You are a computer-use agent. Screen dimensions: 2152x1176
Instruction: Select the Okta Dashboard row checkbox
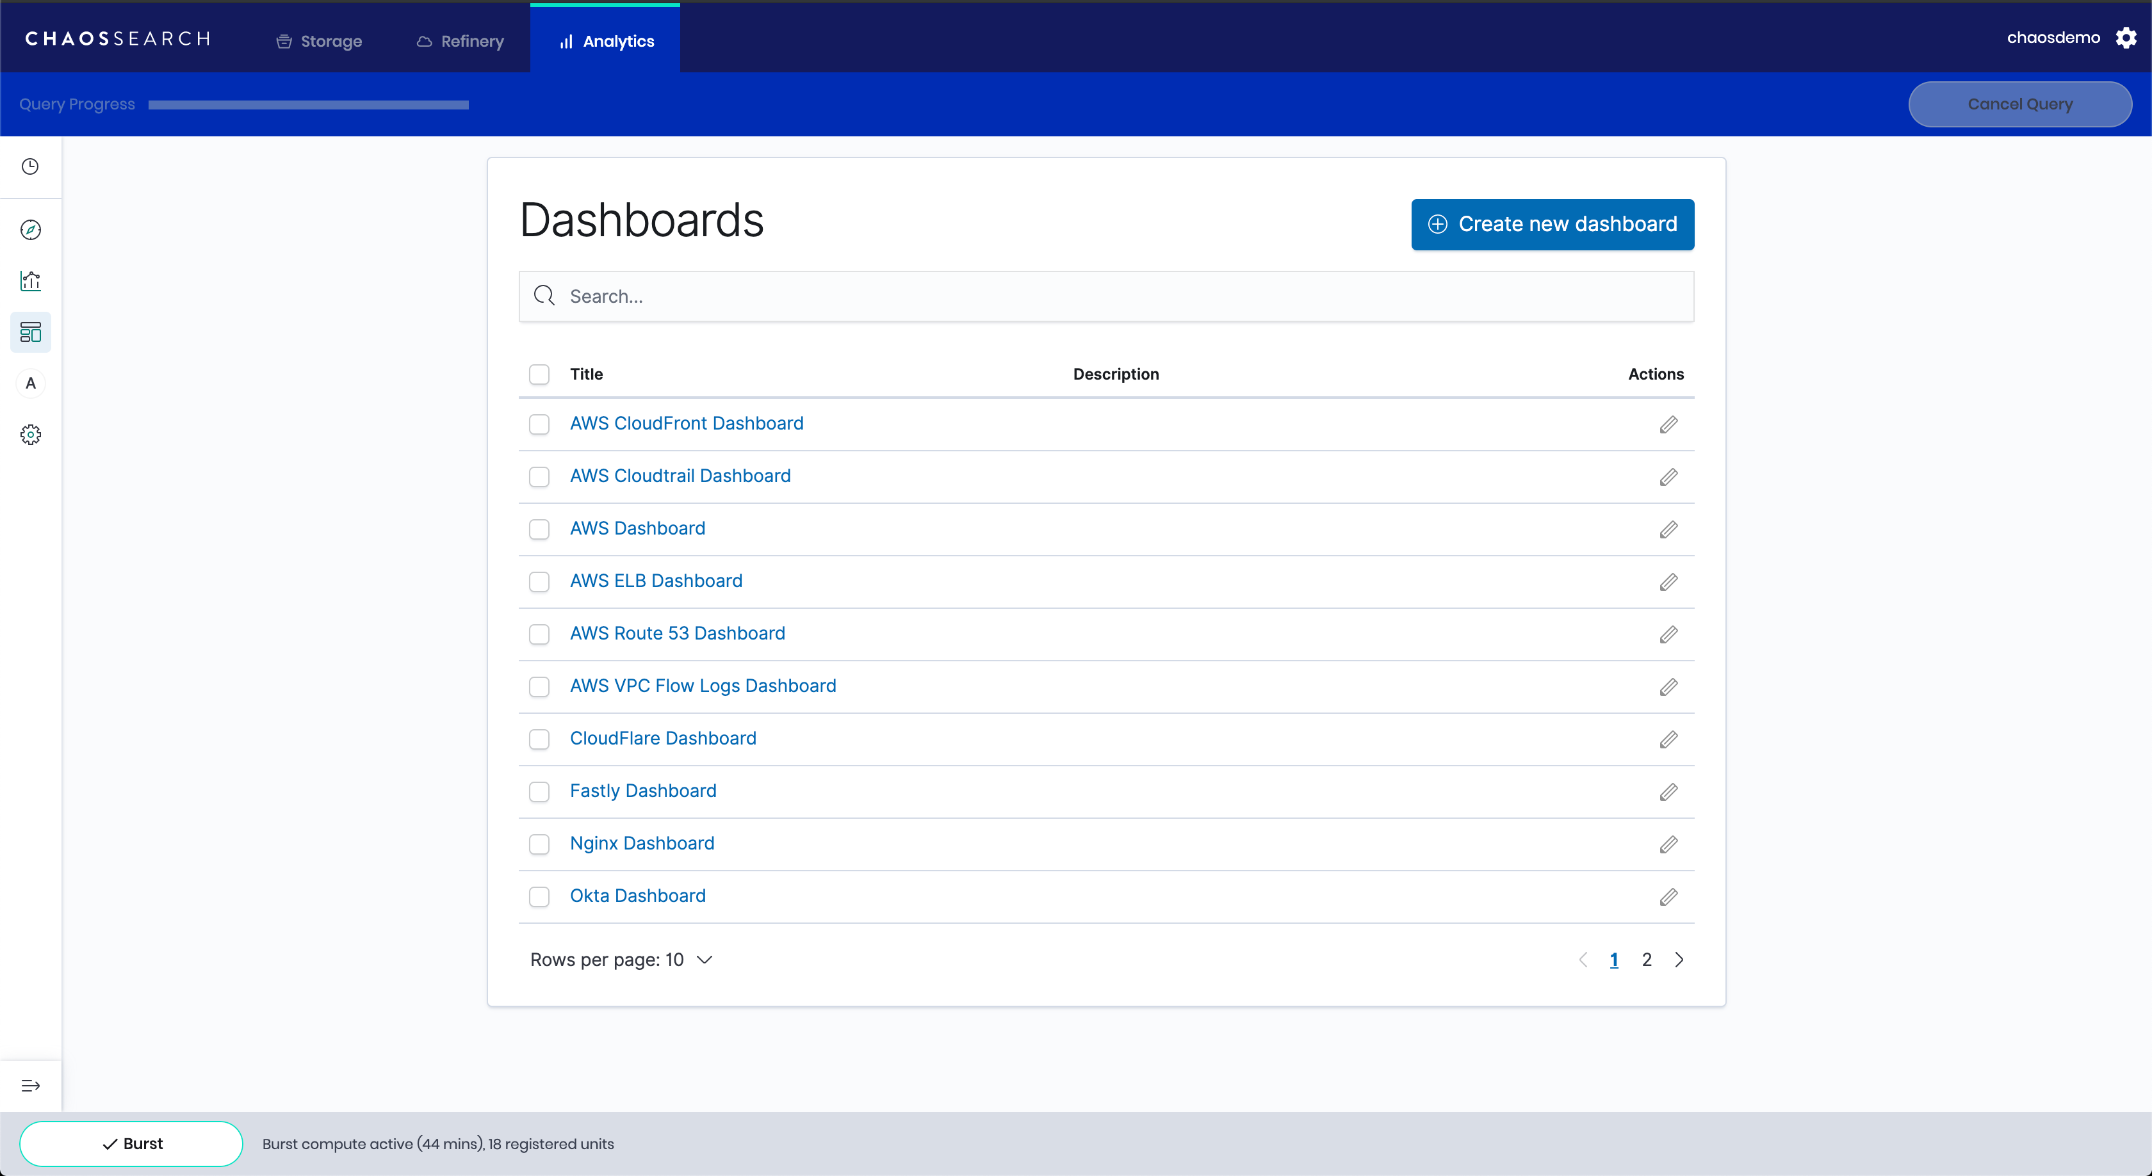coord(539,896)
